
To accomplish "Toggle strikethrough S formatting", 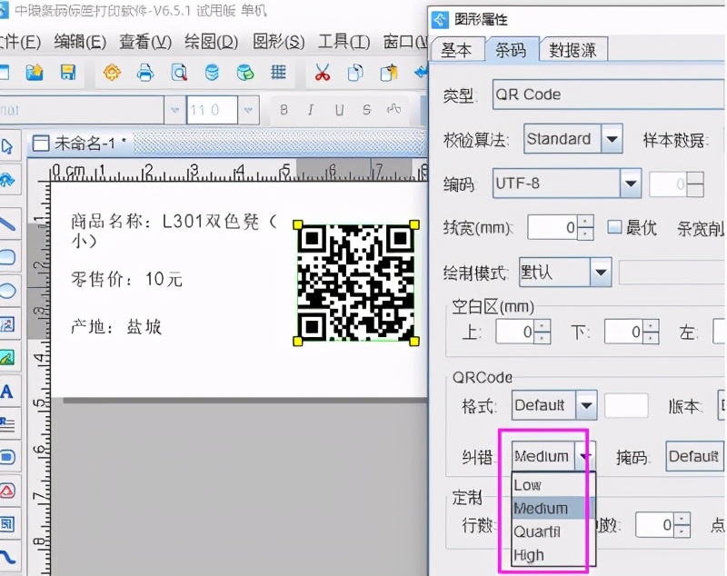I will click(367, 110).
